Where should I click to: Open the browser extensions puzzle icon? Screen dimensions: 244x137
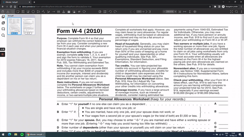(215, 7)
